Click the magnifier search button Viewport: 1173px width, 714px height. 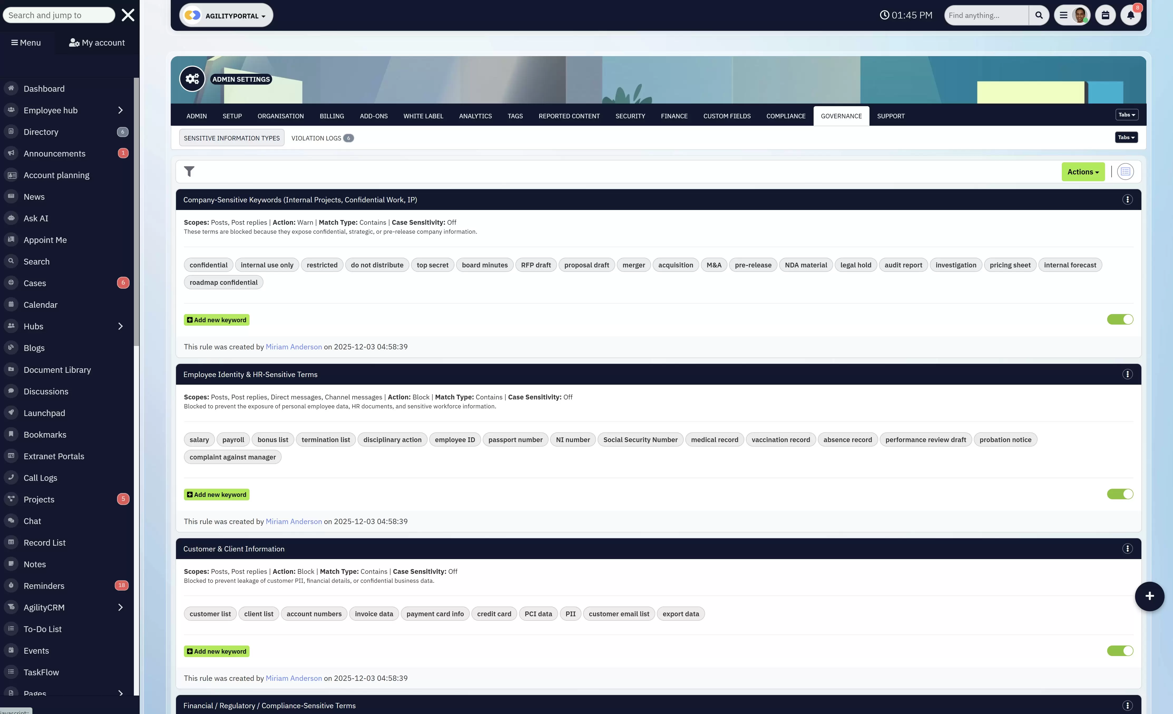(1039, 15)
